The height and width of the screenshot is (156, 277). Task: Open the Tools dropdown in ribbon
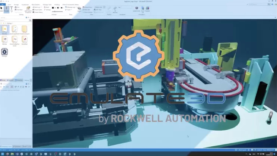[68, 10]
